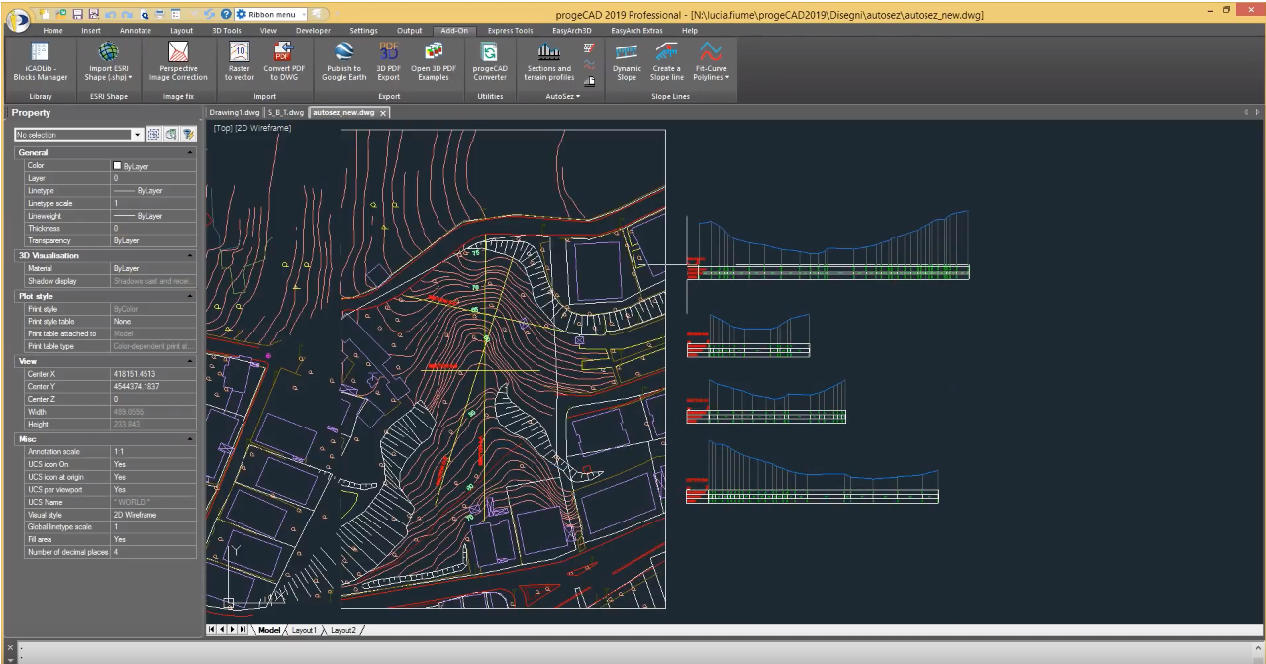1266x664 pixels.
Task: Click the Visual style 2D Wireframe value
Action: 153,516
